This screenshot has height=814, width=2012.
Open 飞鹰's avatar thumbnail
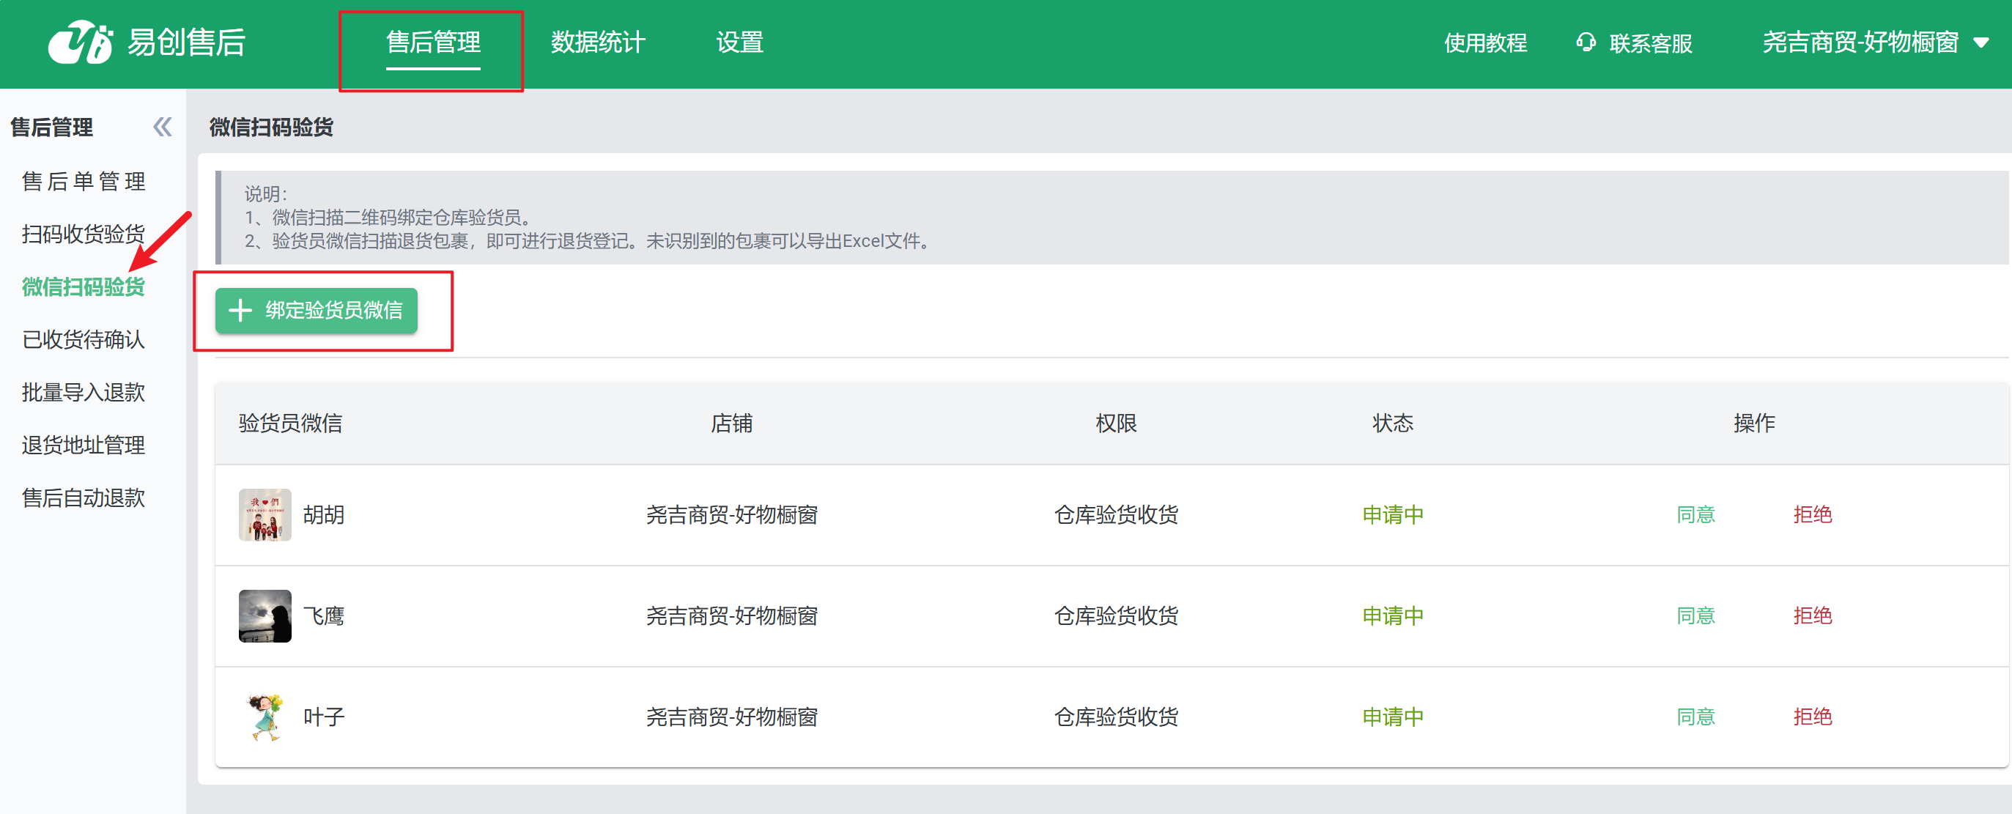pos(265,615)
